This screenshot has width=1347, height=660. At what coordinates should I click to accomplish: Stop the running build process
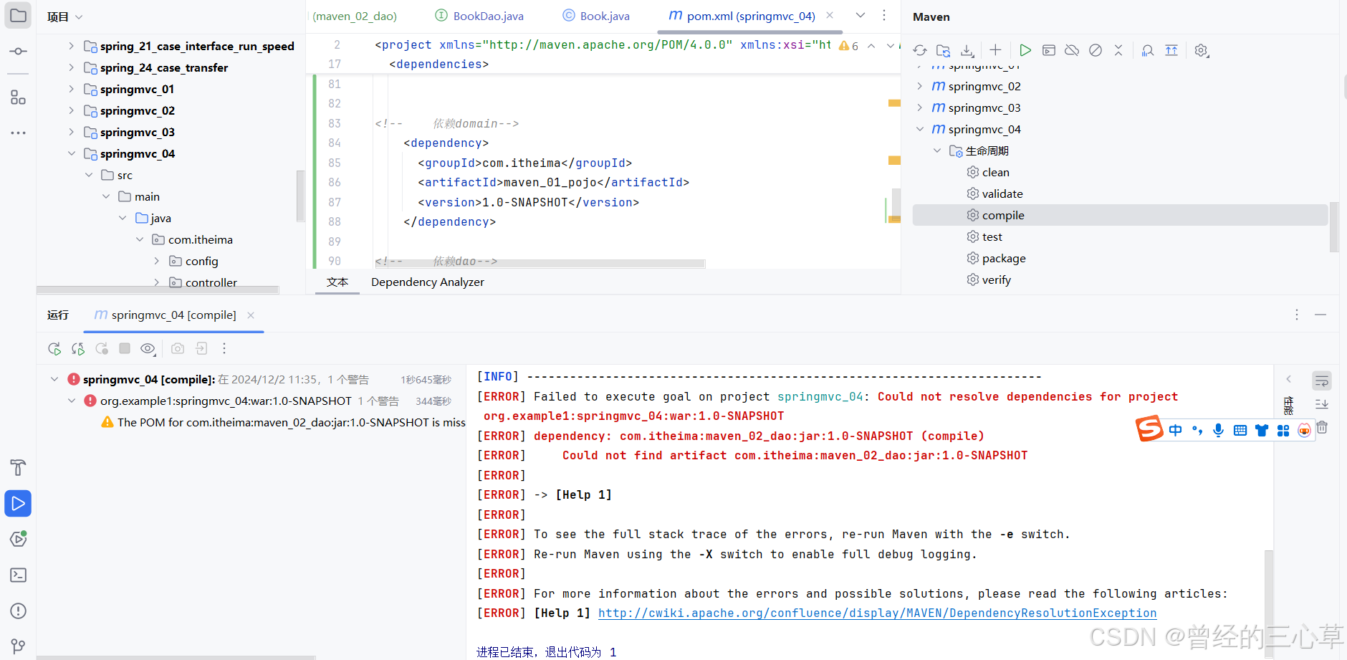(125, 348)
